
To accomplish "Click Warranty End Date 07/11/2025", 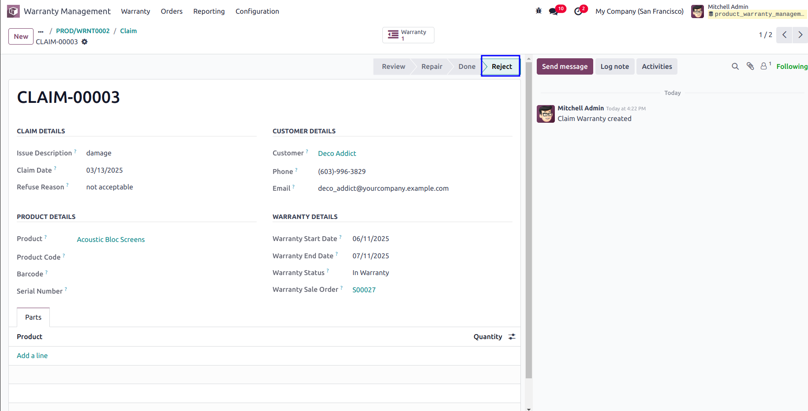I will [x=370, y=256].
